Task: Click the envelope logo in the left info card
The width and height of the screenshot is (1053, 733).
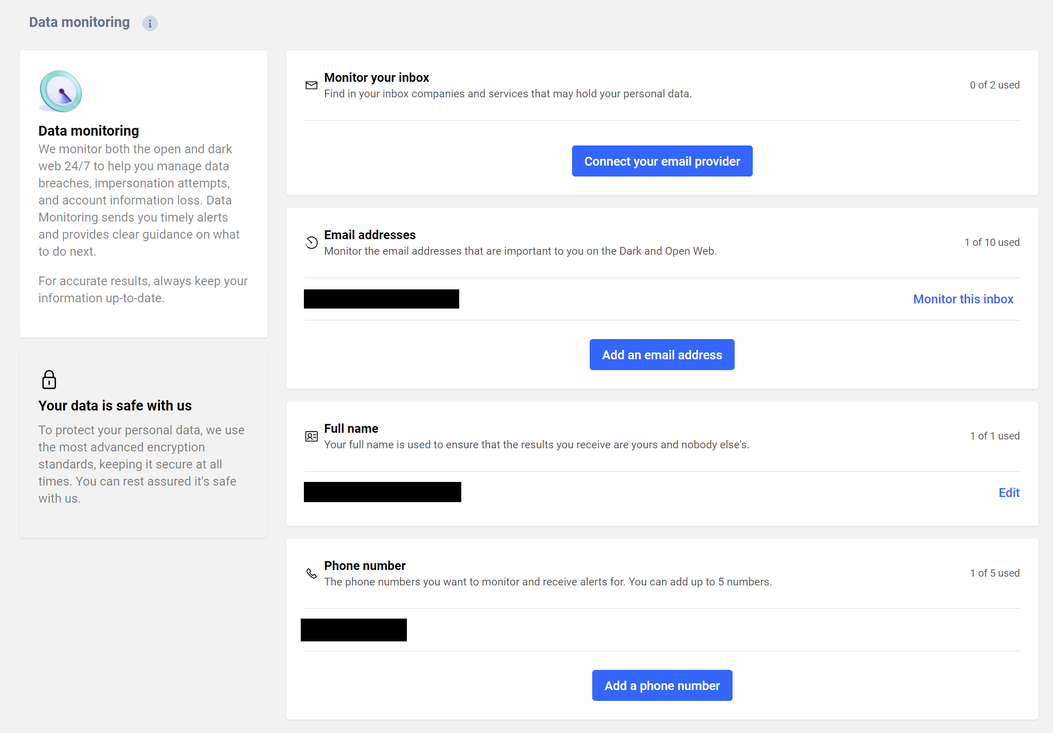Action: pos(60,92)
